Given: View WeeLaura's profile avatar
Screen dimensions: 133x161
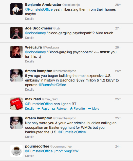Looking at the screenshot, I should (x=16, y=52).
